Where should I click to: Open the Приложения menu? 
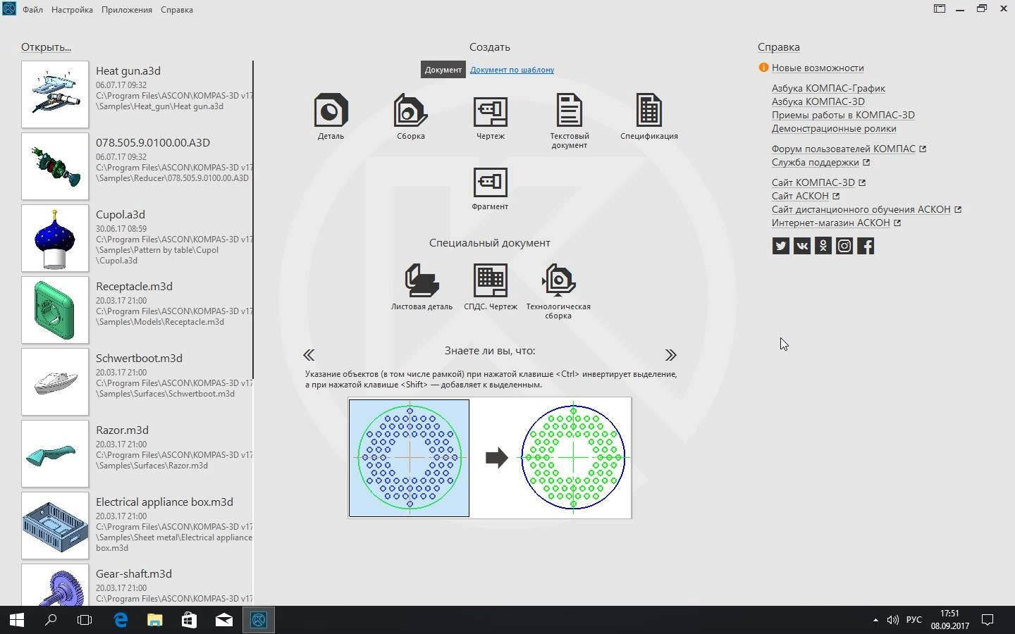[x=127, y=10]
